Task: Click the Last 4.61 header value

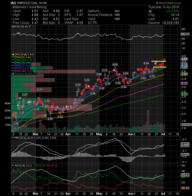Action: click(176, 19)
